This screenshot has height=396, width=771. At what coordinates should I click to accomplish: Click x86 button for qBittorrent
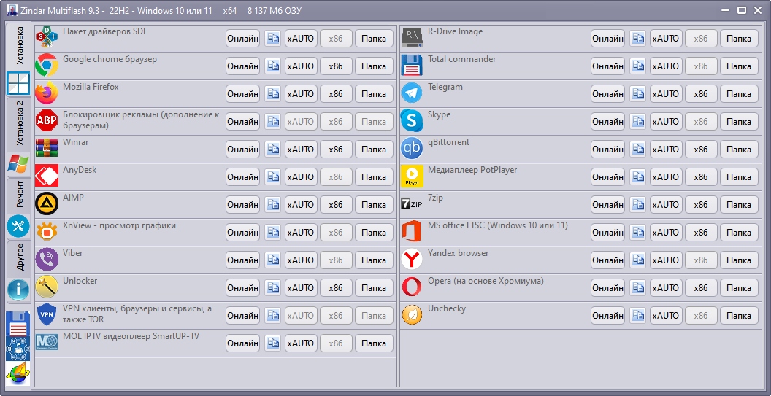701,149
